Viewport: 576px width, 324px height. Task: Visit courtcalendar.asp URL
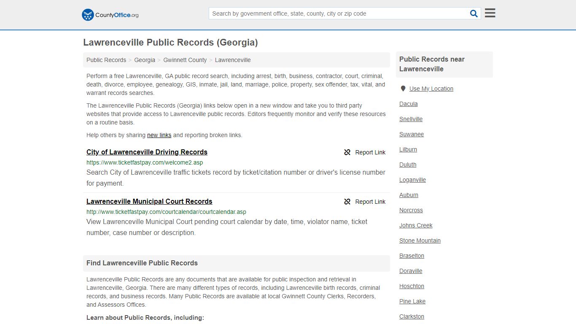[x=166, y=212]
